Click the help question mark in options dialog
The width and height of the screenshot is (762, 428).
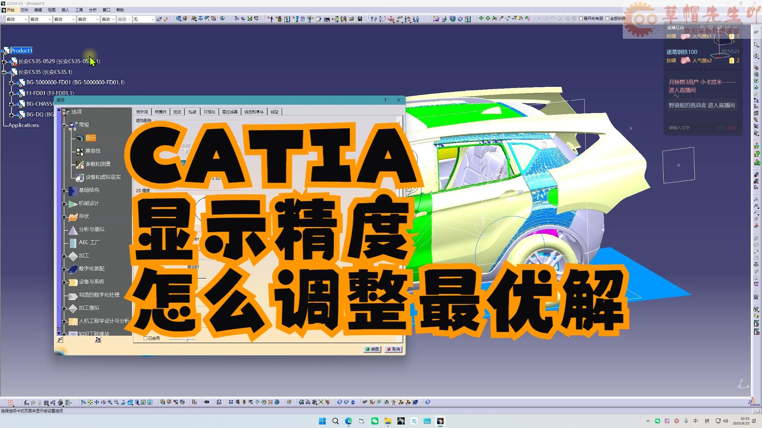pos(385,100)
